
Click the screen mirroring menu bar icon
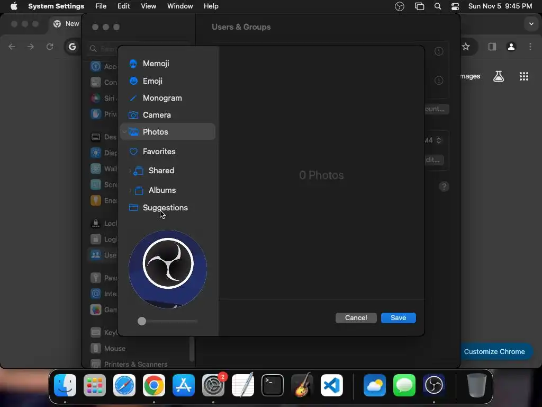point(419,6)
